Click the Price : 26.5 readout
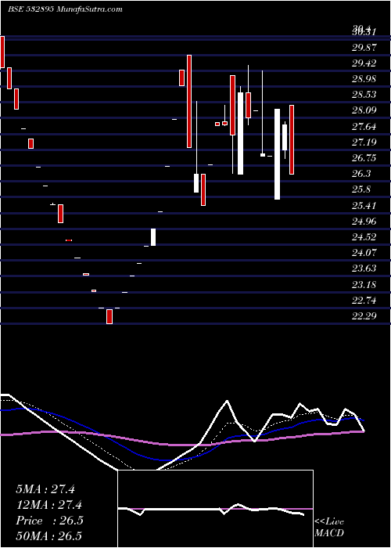The width and height of the screenshot is (391, 548). [49, 521]
